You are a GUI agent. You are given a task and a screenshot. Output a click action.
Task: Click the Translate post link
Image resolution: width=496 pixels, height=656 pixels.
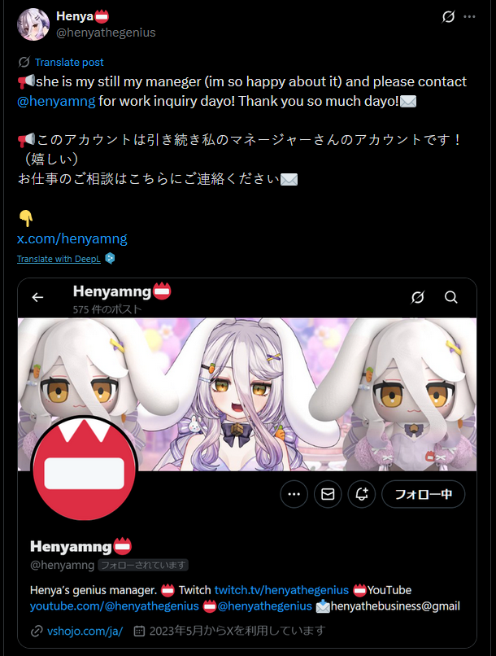(x=69, y=63)
